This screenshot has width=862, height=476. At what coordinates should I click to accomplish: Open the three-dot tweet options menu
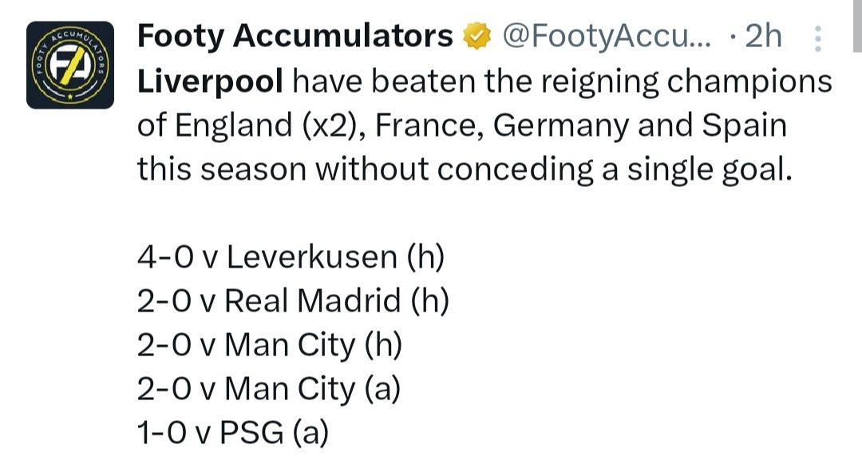pyautogui.click(x=817, y=38)
